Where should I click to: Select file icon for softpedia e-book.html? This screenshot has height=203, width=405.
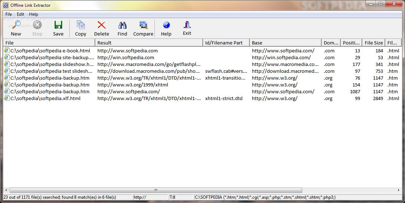[7, 51]
